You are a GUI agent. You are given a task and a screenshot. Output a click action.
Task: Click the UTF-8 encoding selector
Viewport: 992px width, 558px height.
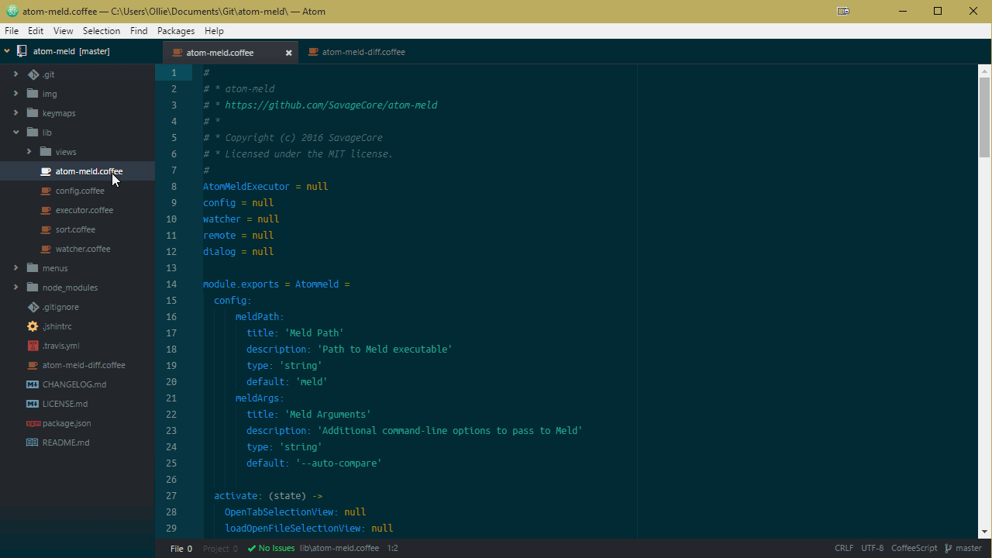pyautogui.click(x=873, y=548)
